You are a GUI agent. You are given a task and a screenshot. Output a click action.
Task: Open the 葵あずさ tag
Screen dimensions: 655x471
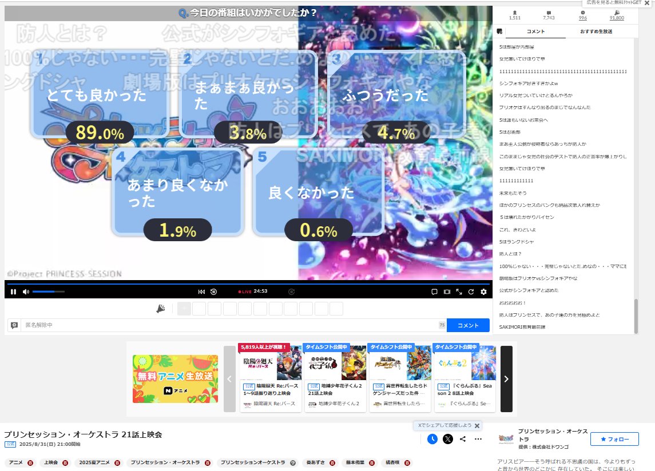[315, 462]
